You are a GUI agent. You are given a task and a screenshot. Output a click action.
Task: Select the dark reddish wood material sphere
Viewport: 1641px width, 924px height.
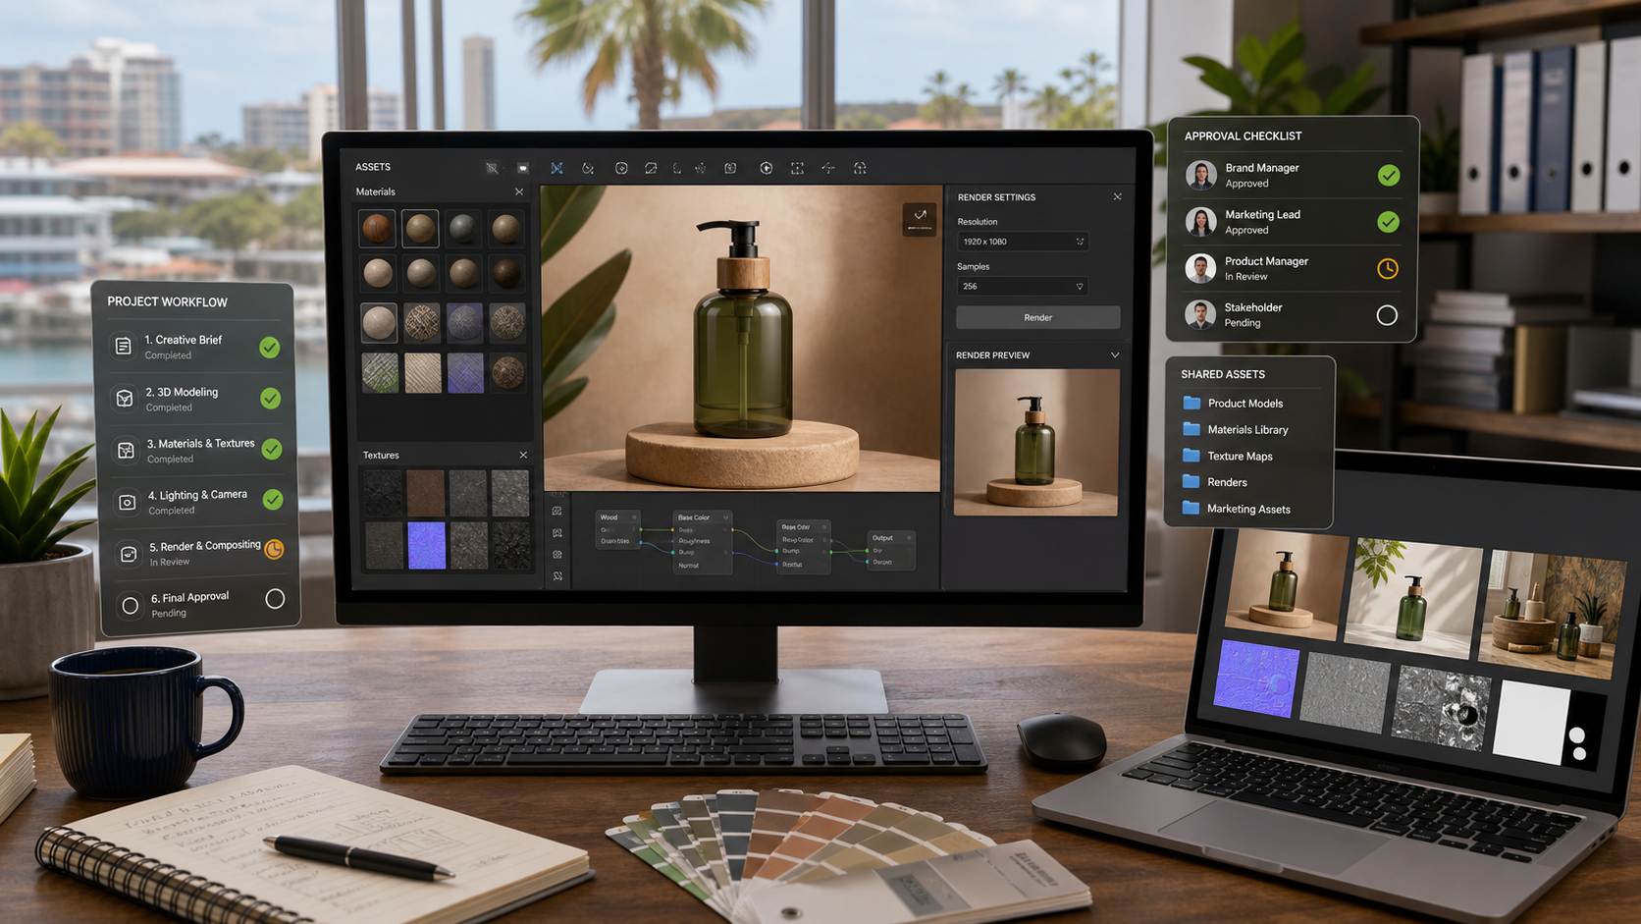[x=377, y=228]
